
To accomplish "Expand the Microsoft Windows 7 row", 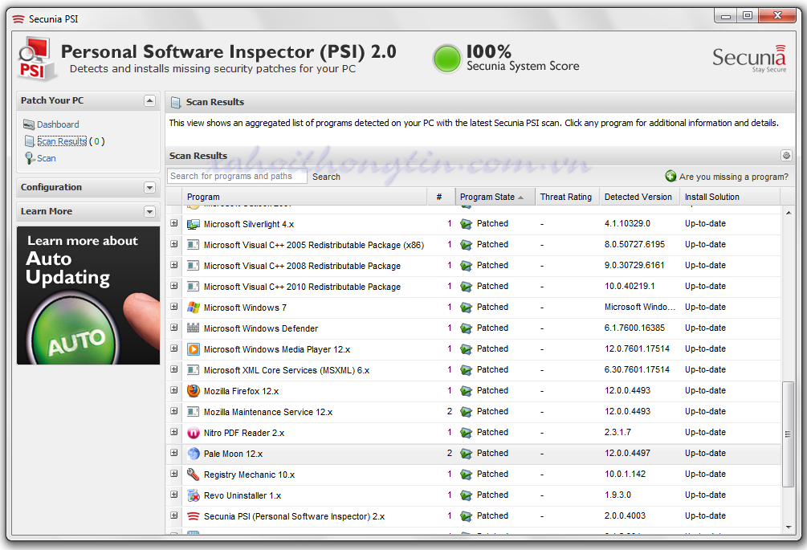I will point(174,307).
